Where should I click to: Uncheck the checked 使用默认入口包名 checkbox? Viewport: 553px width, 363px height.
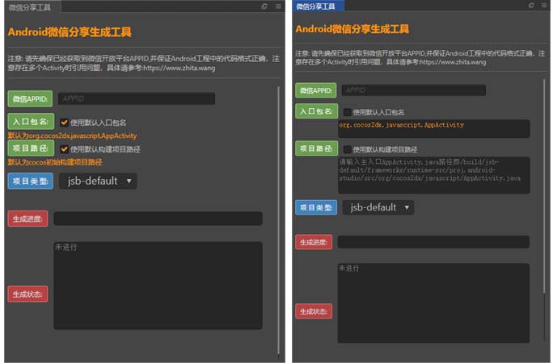(x=64, y=123)
